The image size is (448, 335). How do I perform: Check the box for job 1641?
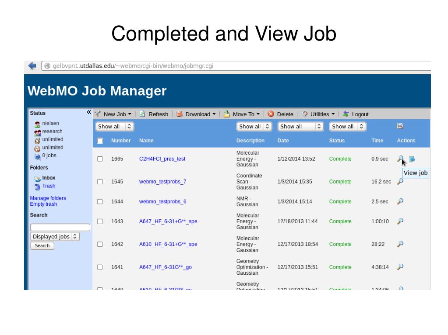[x=100, y=267]
